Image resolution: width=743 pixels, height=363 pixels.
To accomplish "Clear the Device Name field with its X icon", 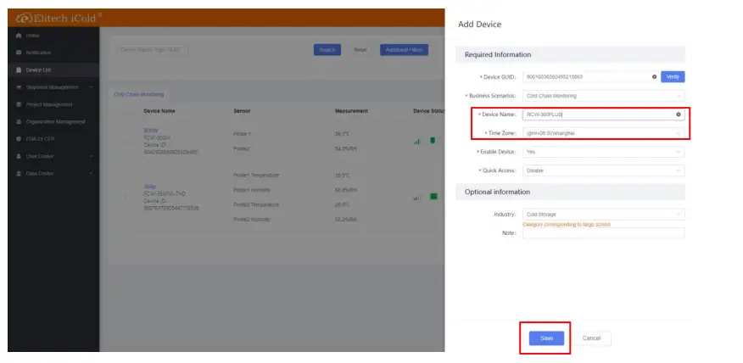I will [678, 114].
